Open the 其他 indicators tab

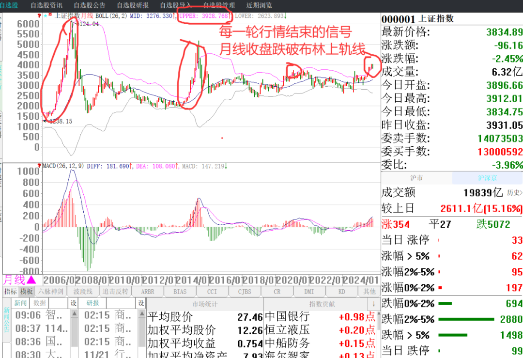pos(369,291)
